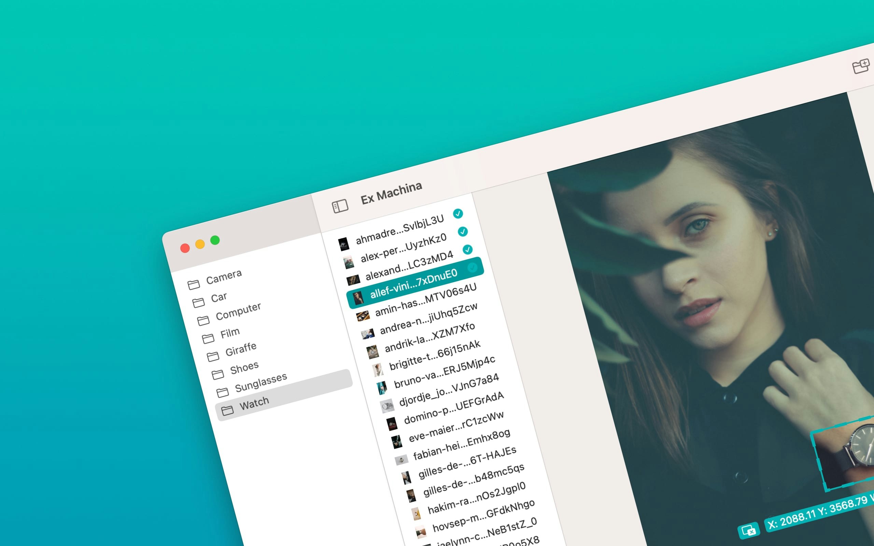Click the Ex Machina window title
Viewport: 874px width, 546px height.
[391, 193]
